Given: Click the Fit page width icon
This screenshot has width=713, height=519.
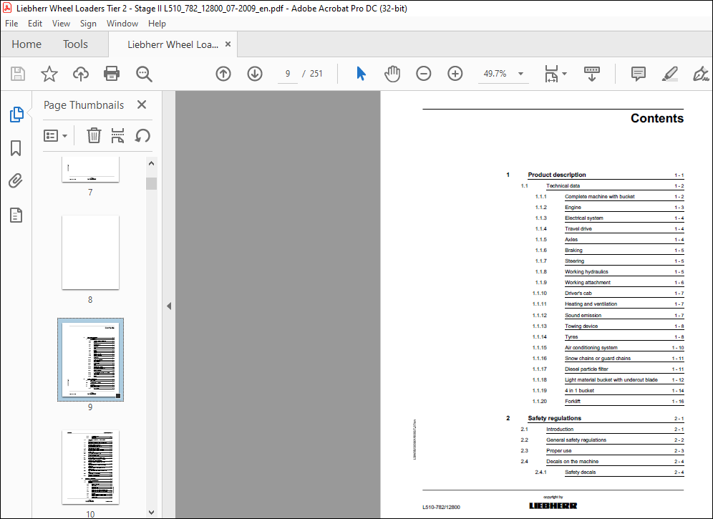Looking at the screenshot, I should pyautogui.click(x=551, y=74).
